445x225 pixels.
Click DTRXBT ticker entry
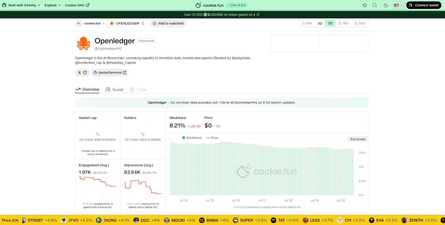point(39,220)
